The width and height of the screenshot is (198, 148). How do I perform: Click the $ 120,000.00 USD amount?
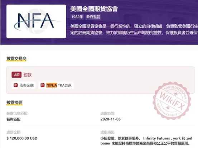[22, 138]
